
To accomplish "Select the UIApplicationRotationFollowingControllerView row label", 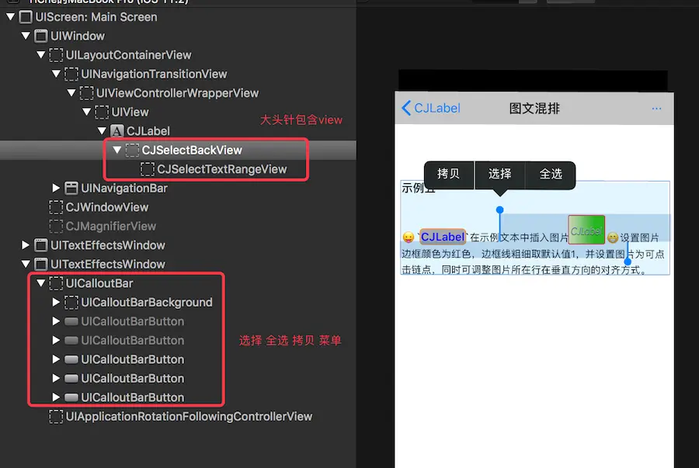I will tap(189, 417).
